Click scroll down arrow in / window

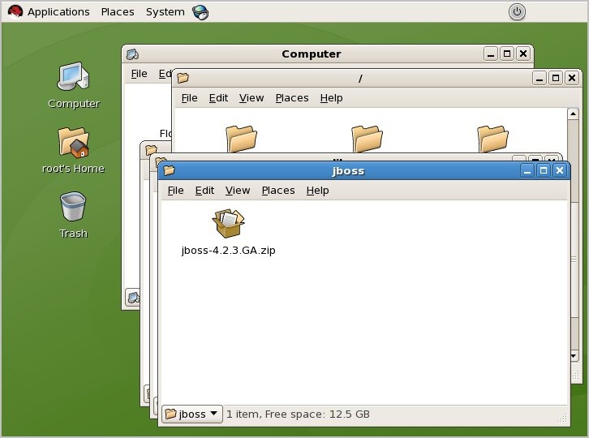(x=574, y=355)
